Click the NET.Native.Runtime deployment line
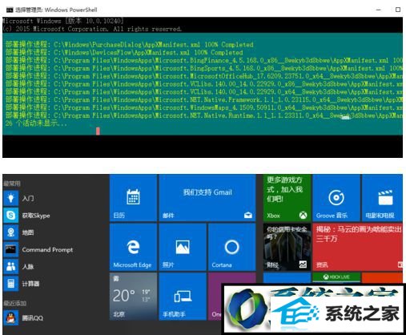This screenshot has height=335, width=406. 204,115
